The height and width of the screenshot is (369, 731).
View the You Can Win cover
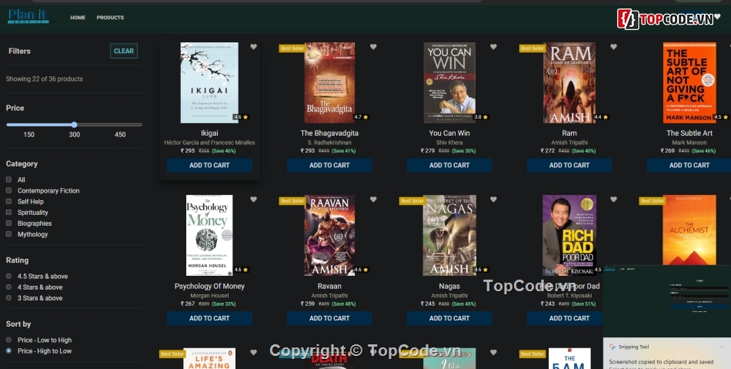click(449, 82)
